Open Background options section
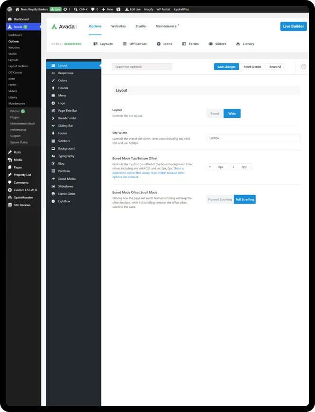The height and width of the screenshot is (412, 315). tap(73, 148)
